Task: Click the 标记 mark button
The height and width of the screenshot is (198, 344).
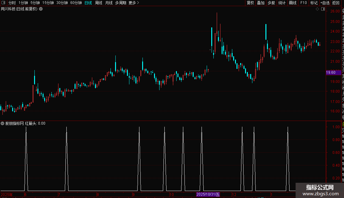Action: (x=314, y=3)
